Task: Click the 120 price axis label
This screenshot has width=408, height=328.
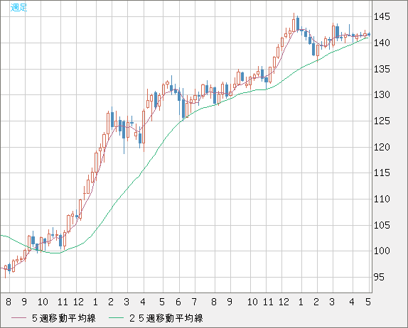Action: (x=382, y=148)
